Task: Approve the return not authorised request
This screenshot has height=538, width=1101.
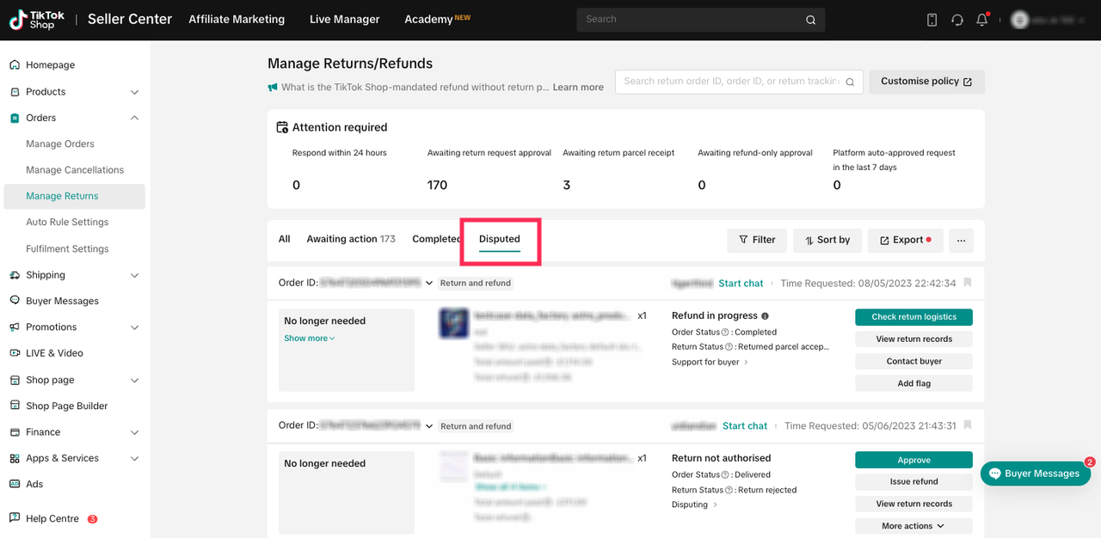Action: [x=913, y=460]
